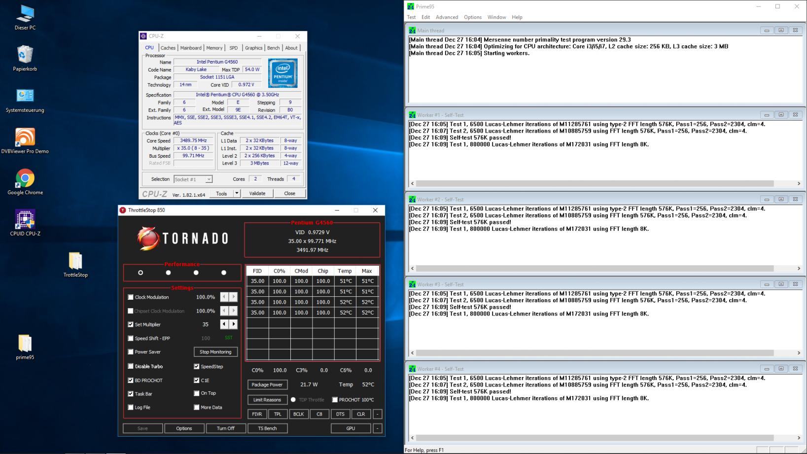Select the CPUID CPU-Z desktop shortcut

pyautogui.click(x=25, y=223)
